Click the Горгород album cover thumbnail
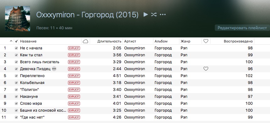Screen dimensions: 270x123 [18, 19]
